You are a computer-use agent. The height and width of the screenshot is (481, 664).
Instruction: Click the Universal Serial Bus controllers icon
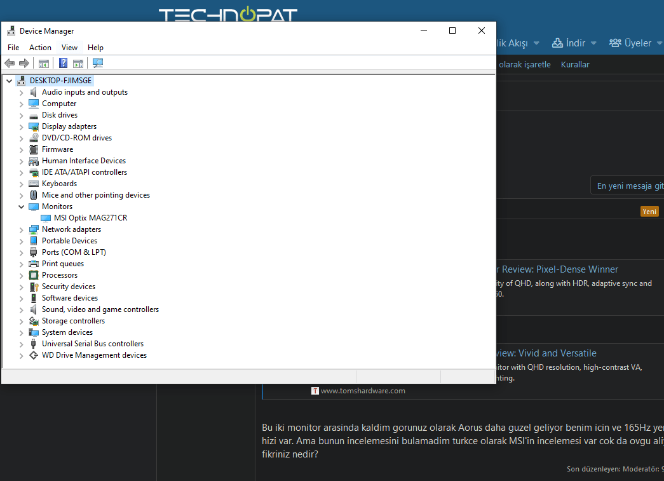[x=34, y=343]
